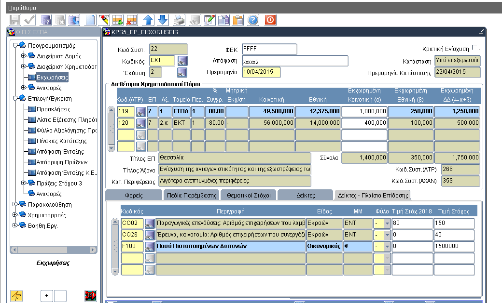Click the binoculars search icon in toolbar
502x303 pixels.
pyautogui.click(x=195, y=20)
